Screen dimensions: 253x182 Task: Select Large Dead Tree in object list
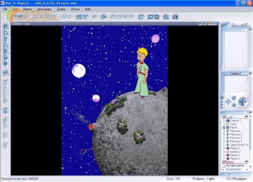point(239,145)
